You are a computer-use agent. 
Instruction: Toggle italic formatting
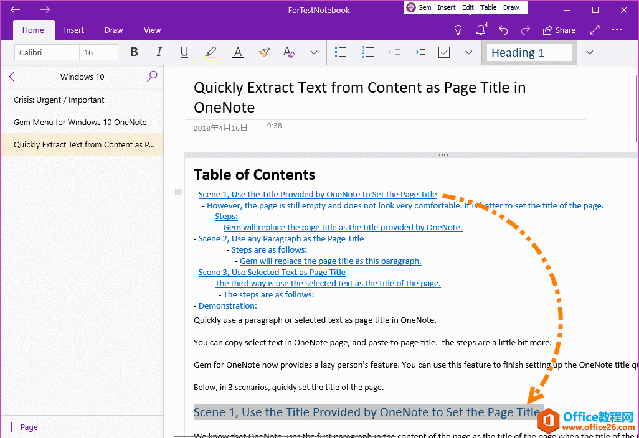click(x=159, y=52)
